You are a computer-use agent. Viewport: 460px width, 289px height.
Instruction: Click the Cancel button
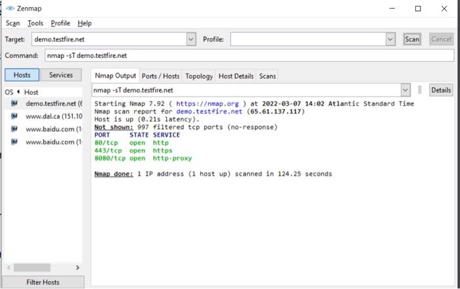point(441,39)
